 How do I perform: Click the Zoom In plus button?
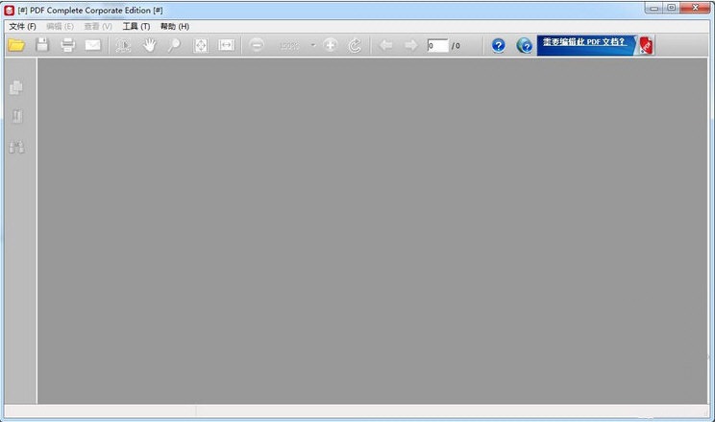[331, 45]
